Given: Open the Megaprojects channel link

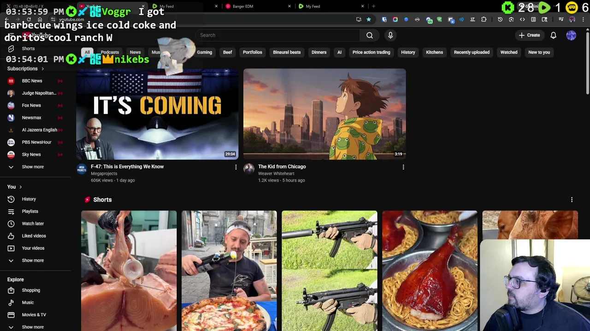Looking at the screenshot, I should (104, 174).
